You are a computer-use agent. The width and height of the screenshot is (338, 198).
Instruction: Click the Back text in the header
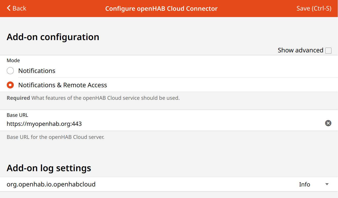[x=19, y=8]
